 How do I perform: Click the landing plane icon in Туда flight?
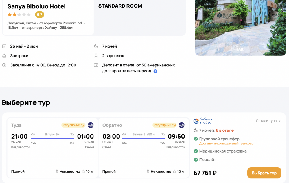click(72, 135)
